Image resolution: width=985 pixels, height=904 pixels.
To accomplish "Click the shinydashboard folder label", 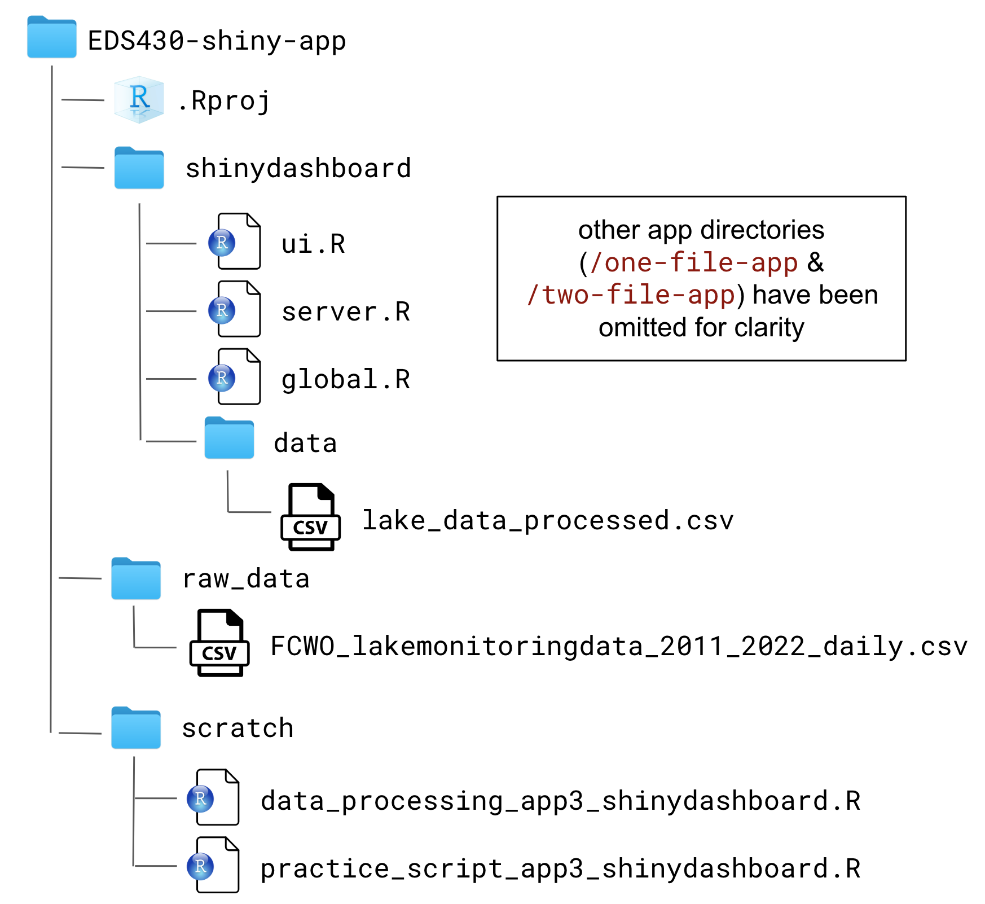I will click(x=298, y=168).
